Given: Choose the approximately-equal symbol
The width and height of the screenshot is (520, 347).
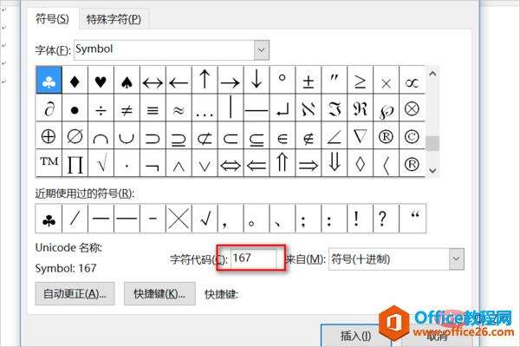Looking at the screenshot, I should click(x=179, y=108).
